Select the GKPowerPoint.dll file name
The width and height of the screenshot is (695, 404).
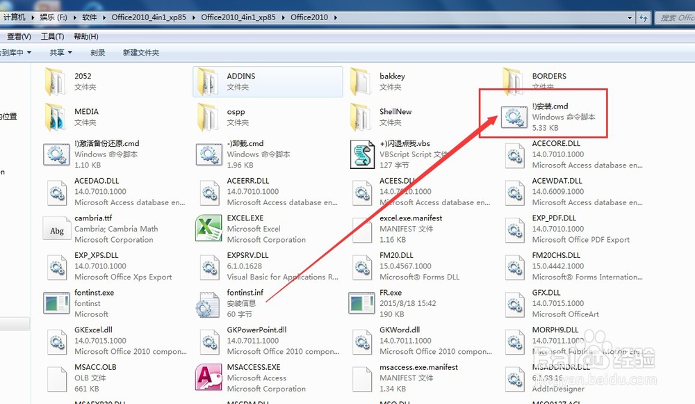click(256, 330)
